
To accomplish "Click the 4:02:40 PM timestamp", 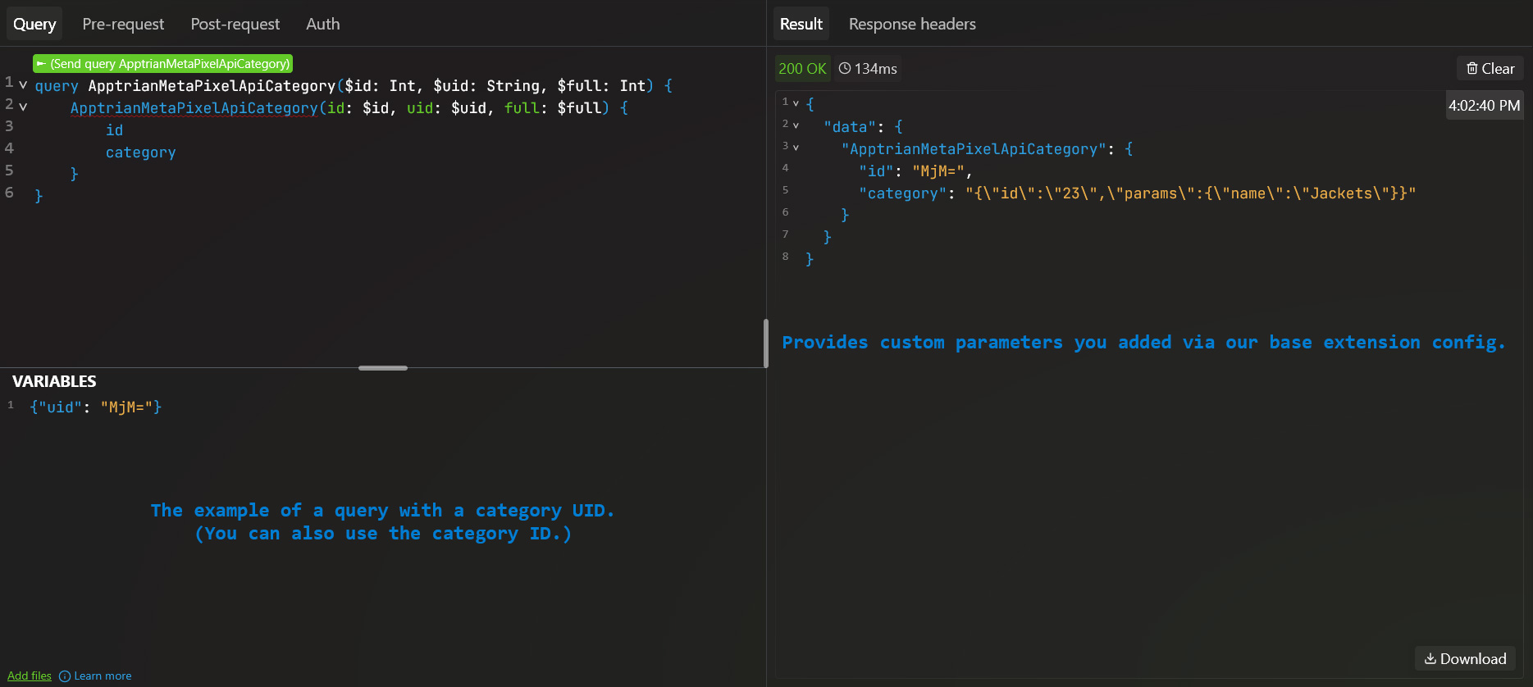I will coord(1484,106).
